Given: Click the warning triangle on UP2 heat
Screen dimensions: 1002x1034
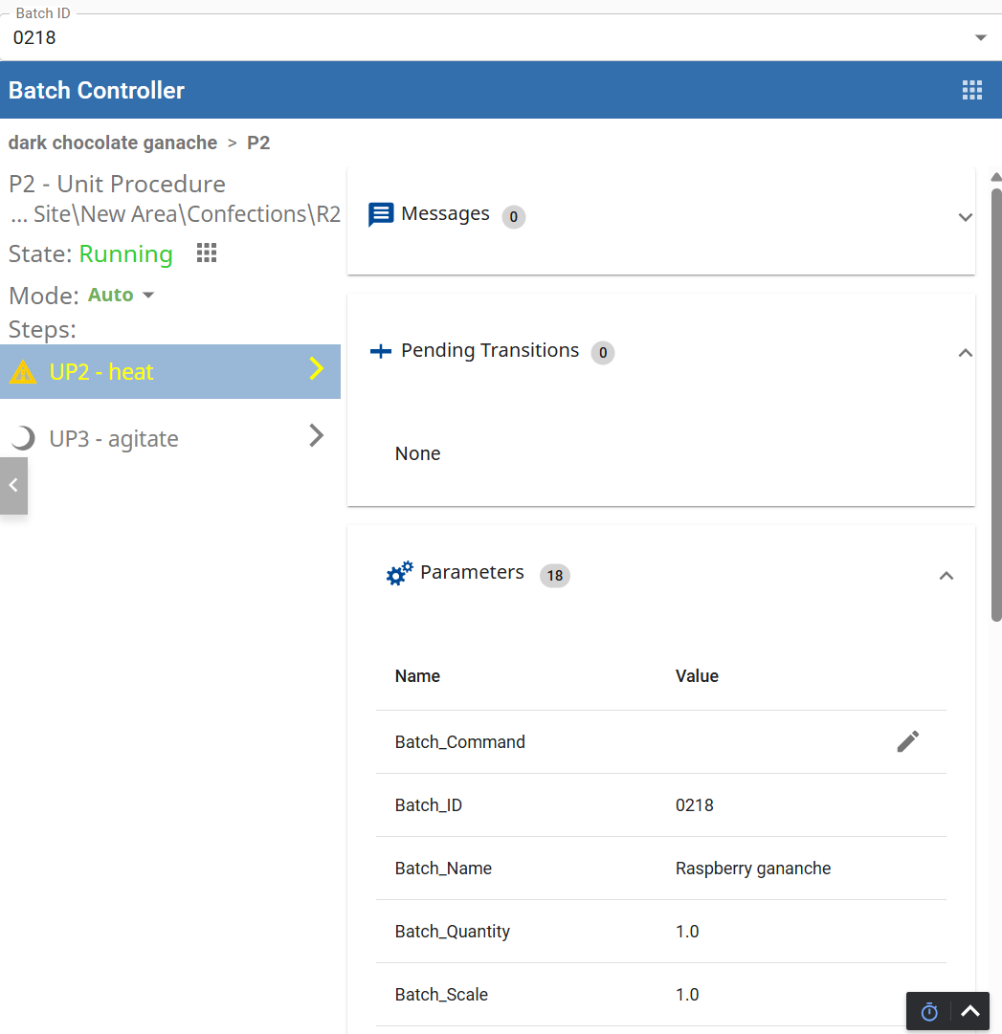Looking at the screenshot, I should click(23, 373).
